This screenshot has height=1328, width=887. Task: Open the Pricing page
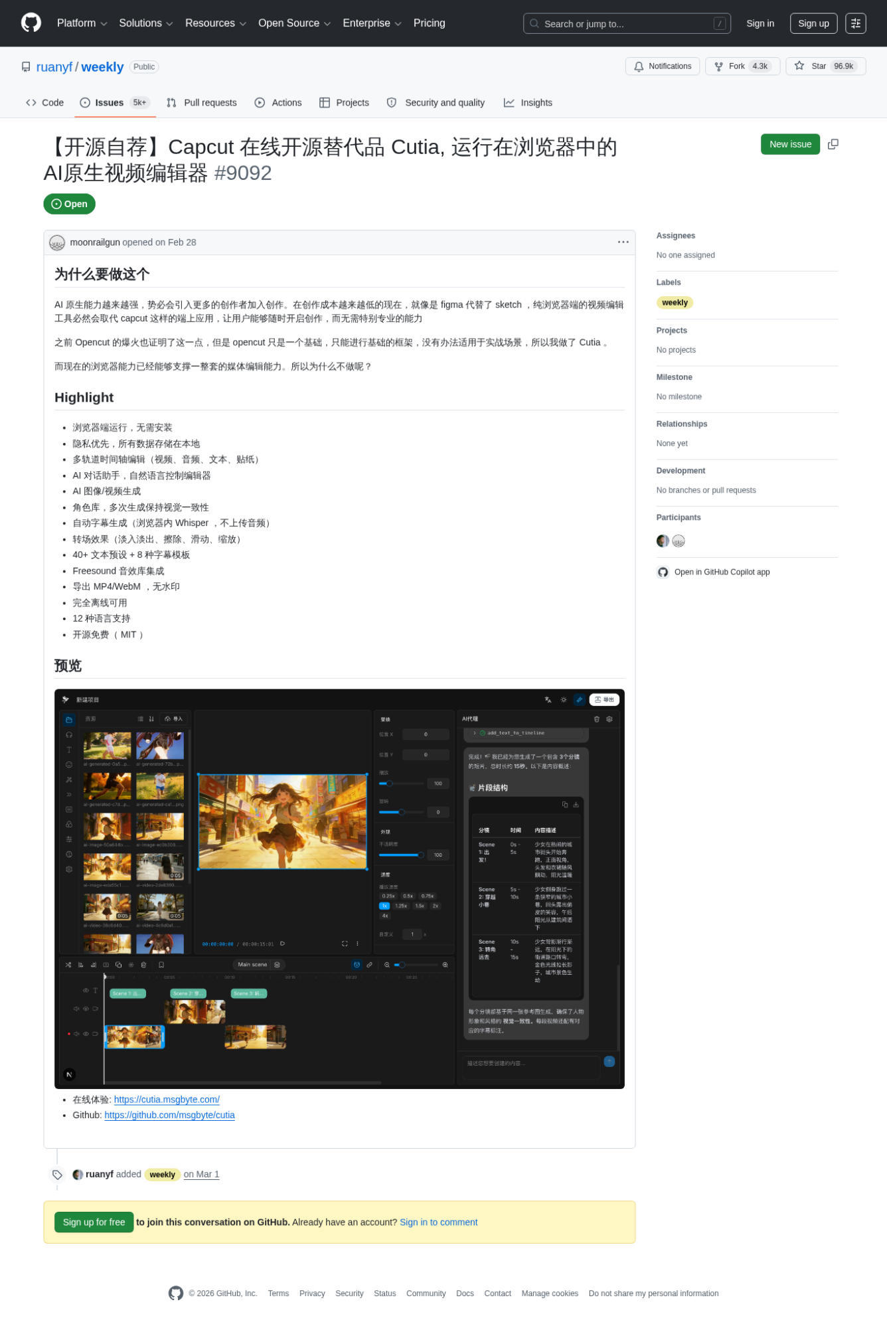[430, 23]
